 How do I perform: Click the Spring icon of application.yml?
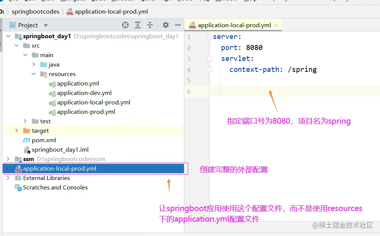pyautogui.click(x=52, y=84)
